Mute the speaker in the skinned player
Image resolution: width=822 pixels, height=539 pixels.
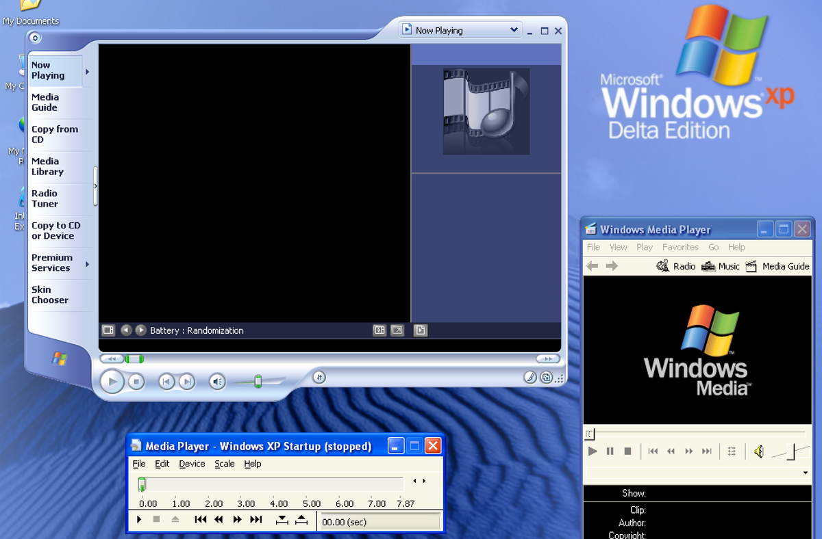pos(216,382)
